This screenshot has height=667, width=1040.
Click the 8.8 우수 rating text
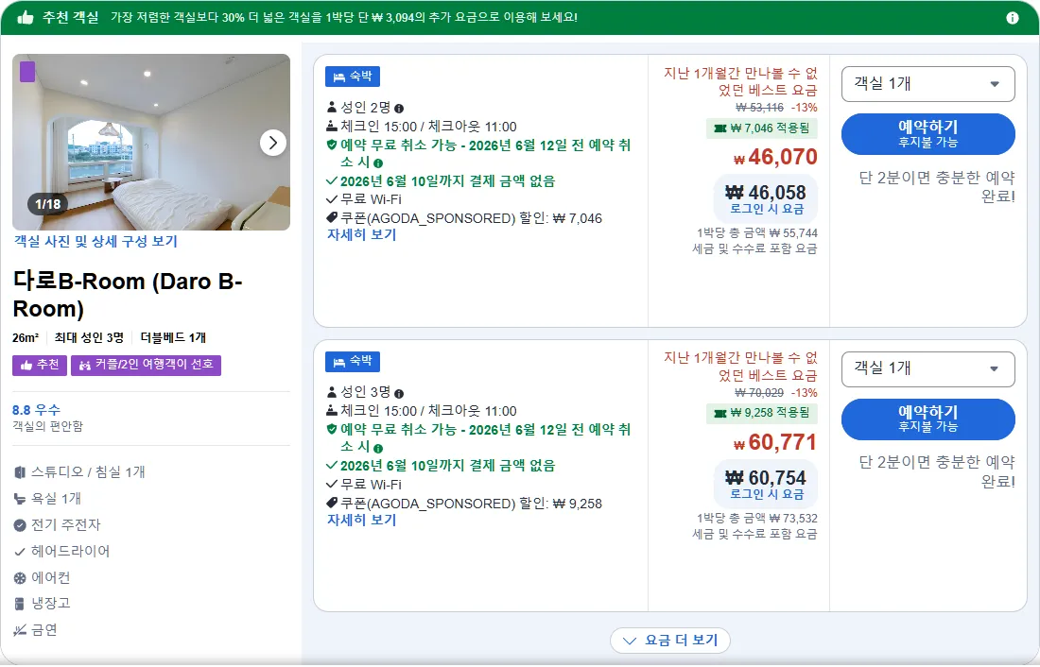[37, 410]
